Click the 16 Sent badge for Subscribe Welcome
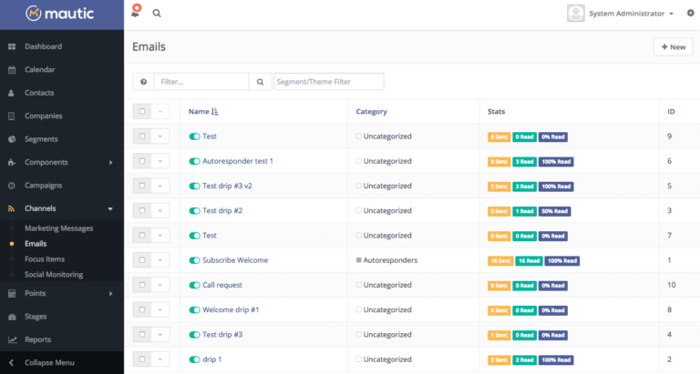Viewport: 700px width, 374px height. click(x=499, y=260)
